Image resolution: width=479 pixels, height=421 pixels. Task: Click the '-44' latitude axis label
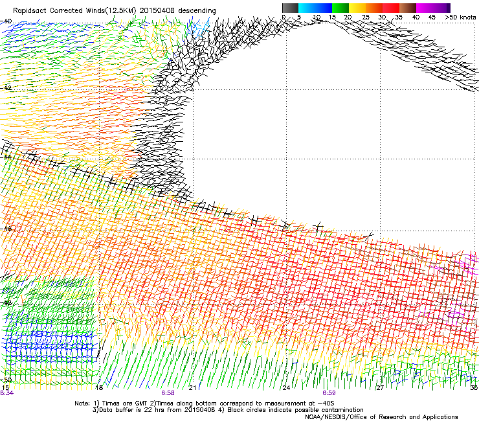[6, 157]
